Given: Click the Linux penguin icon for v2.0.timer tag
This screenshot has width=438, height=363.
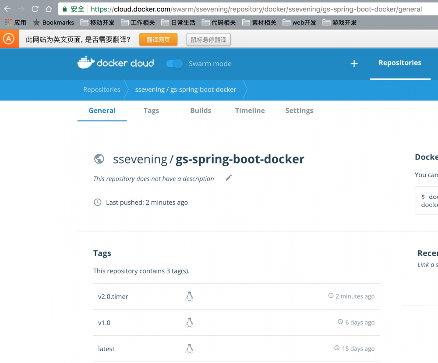Looking at the screenshot, I should click(189, 296).
